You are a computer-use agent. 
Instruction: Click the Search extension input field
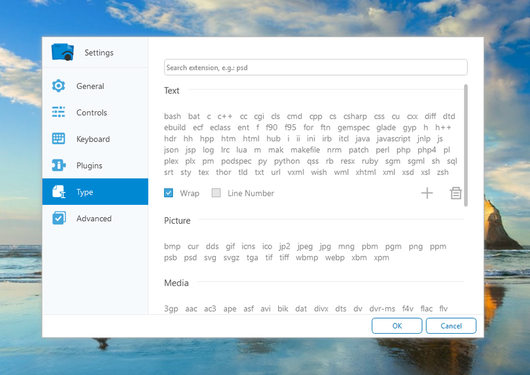(x=315, y=67)
